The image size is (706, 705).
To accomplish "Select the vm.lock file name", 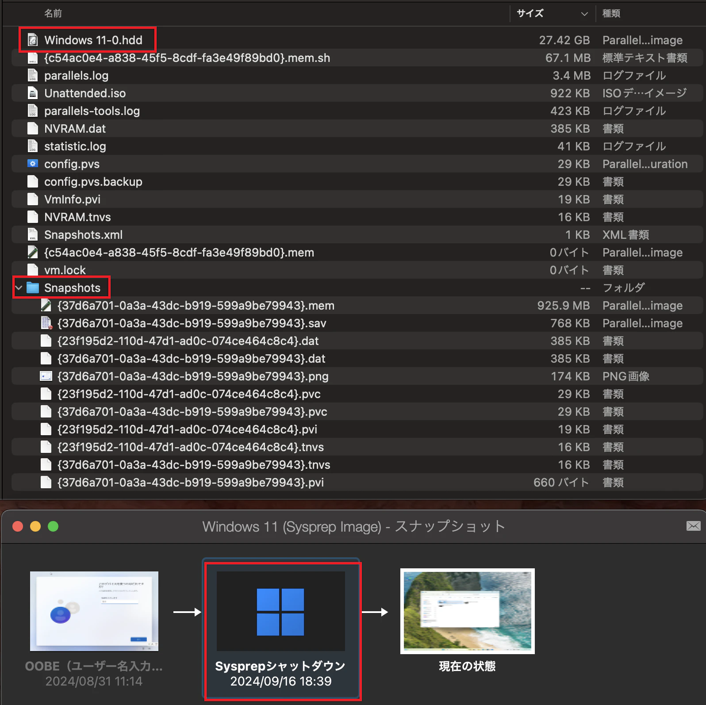I will pyautogui.click(x=65, y=270).
